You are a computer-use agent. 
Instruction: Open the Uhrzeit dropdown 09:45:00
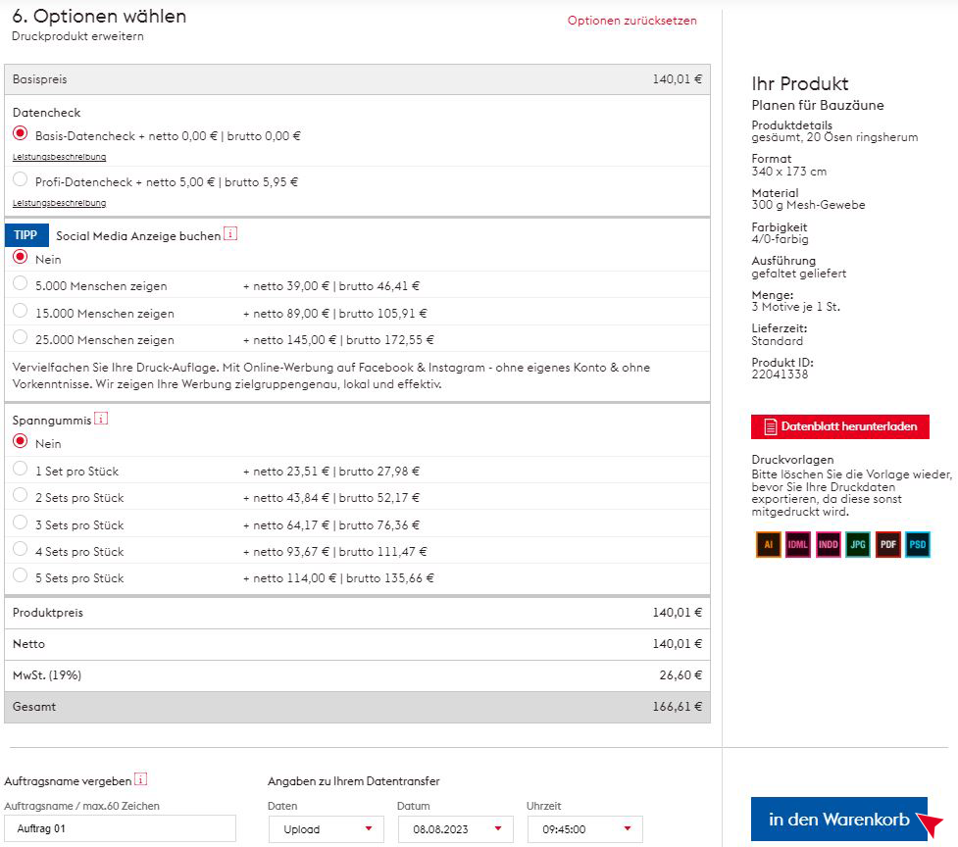click(x=584, y=829)
